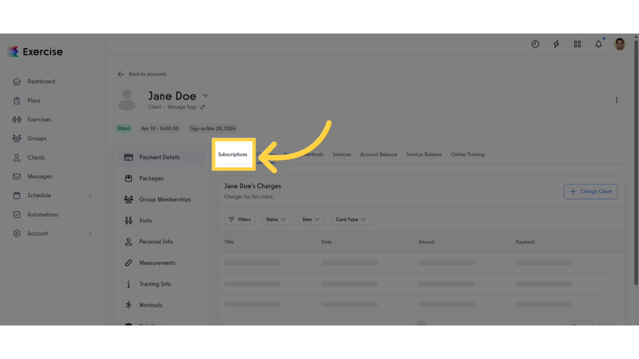Open the three-dot more options menu
Screen dimensions: 639x359
click(x=616, y=100)
